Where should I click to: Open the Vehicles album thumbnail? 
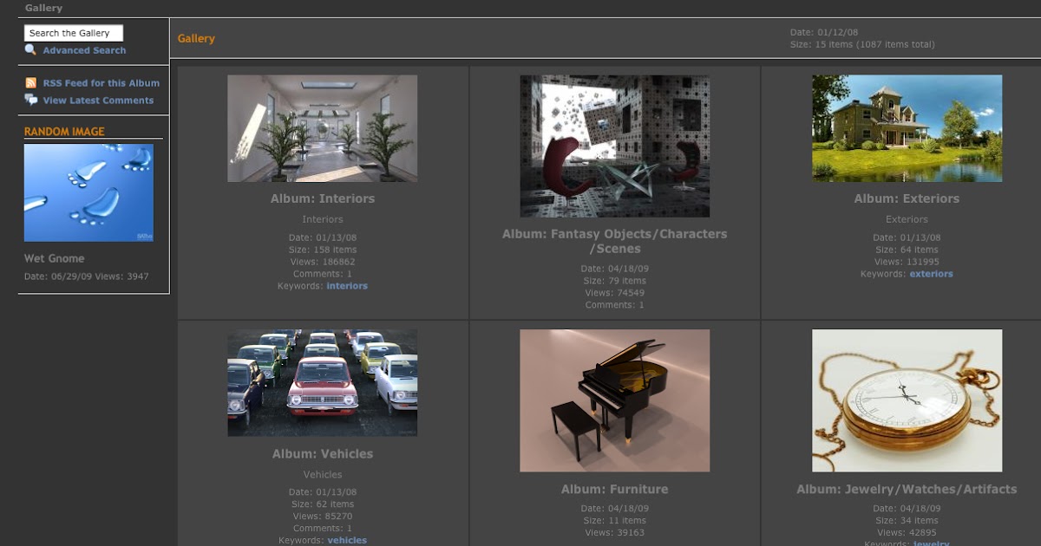pyautogui.click(x=323, y=382)
